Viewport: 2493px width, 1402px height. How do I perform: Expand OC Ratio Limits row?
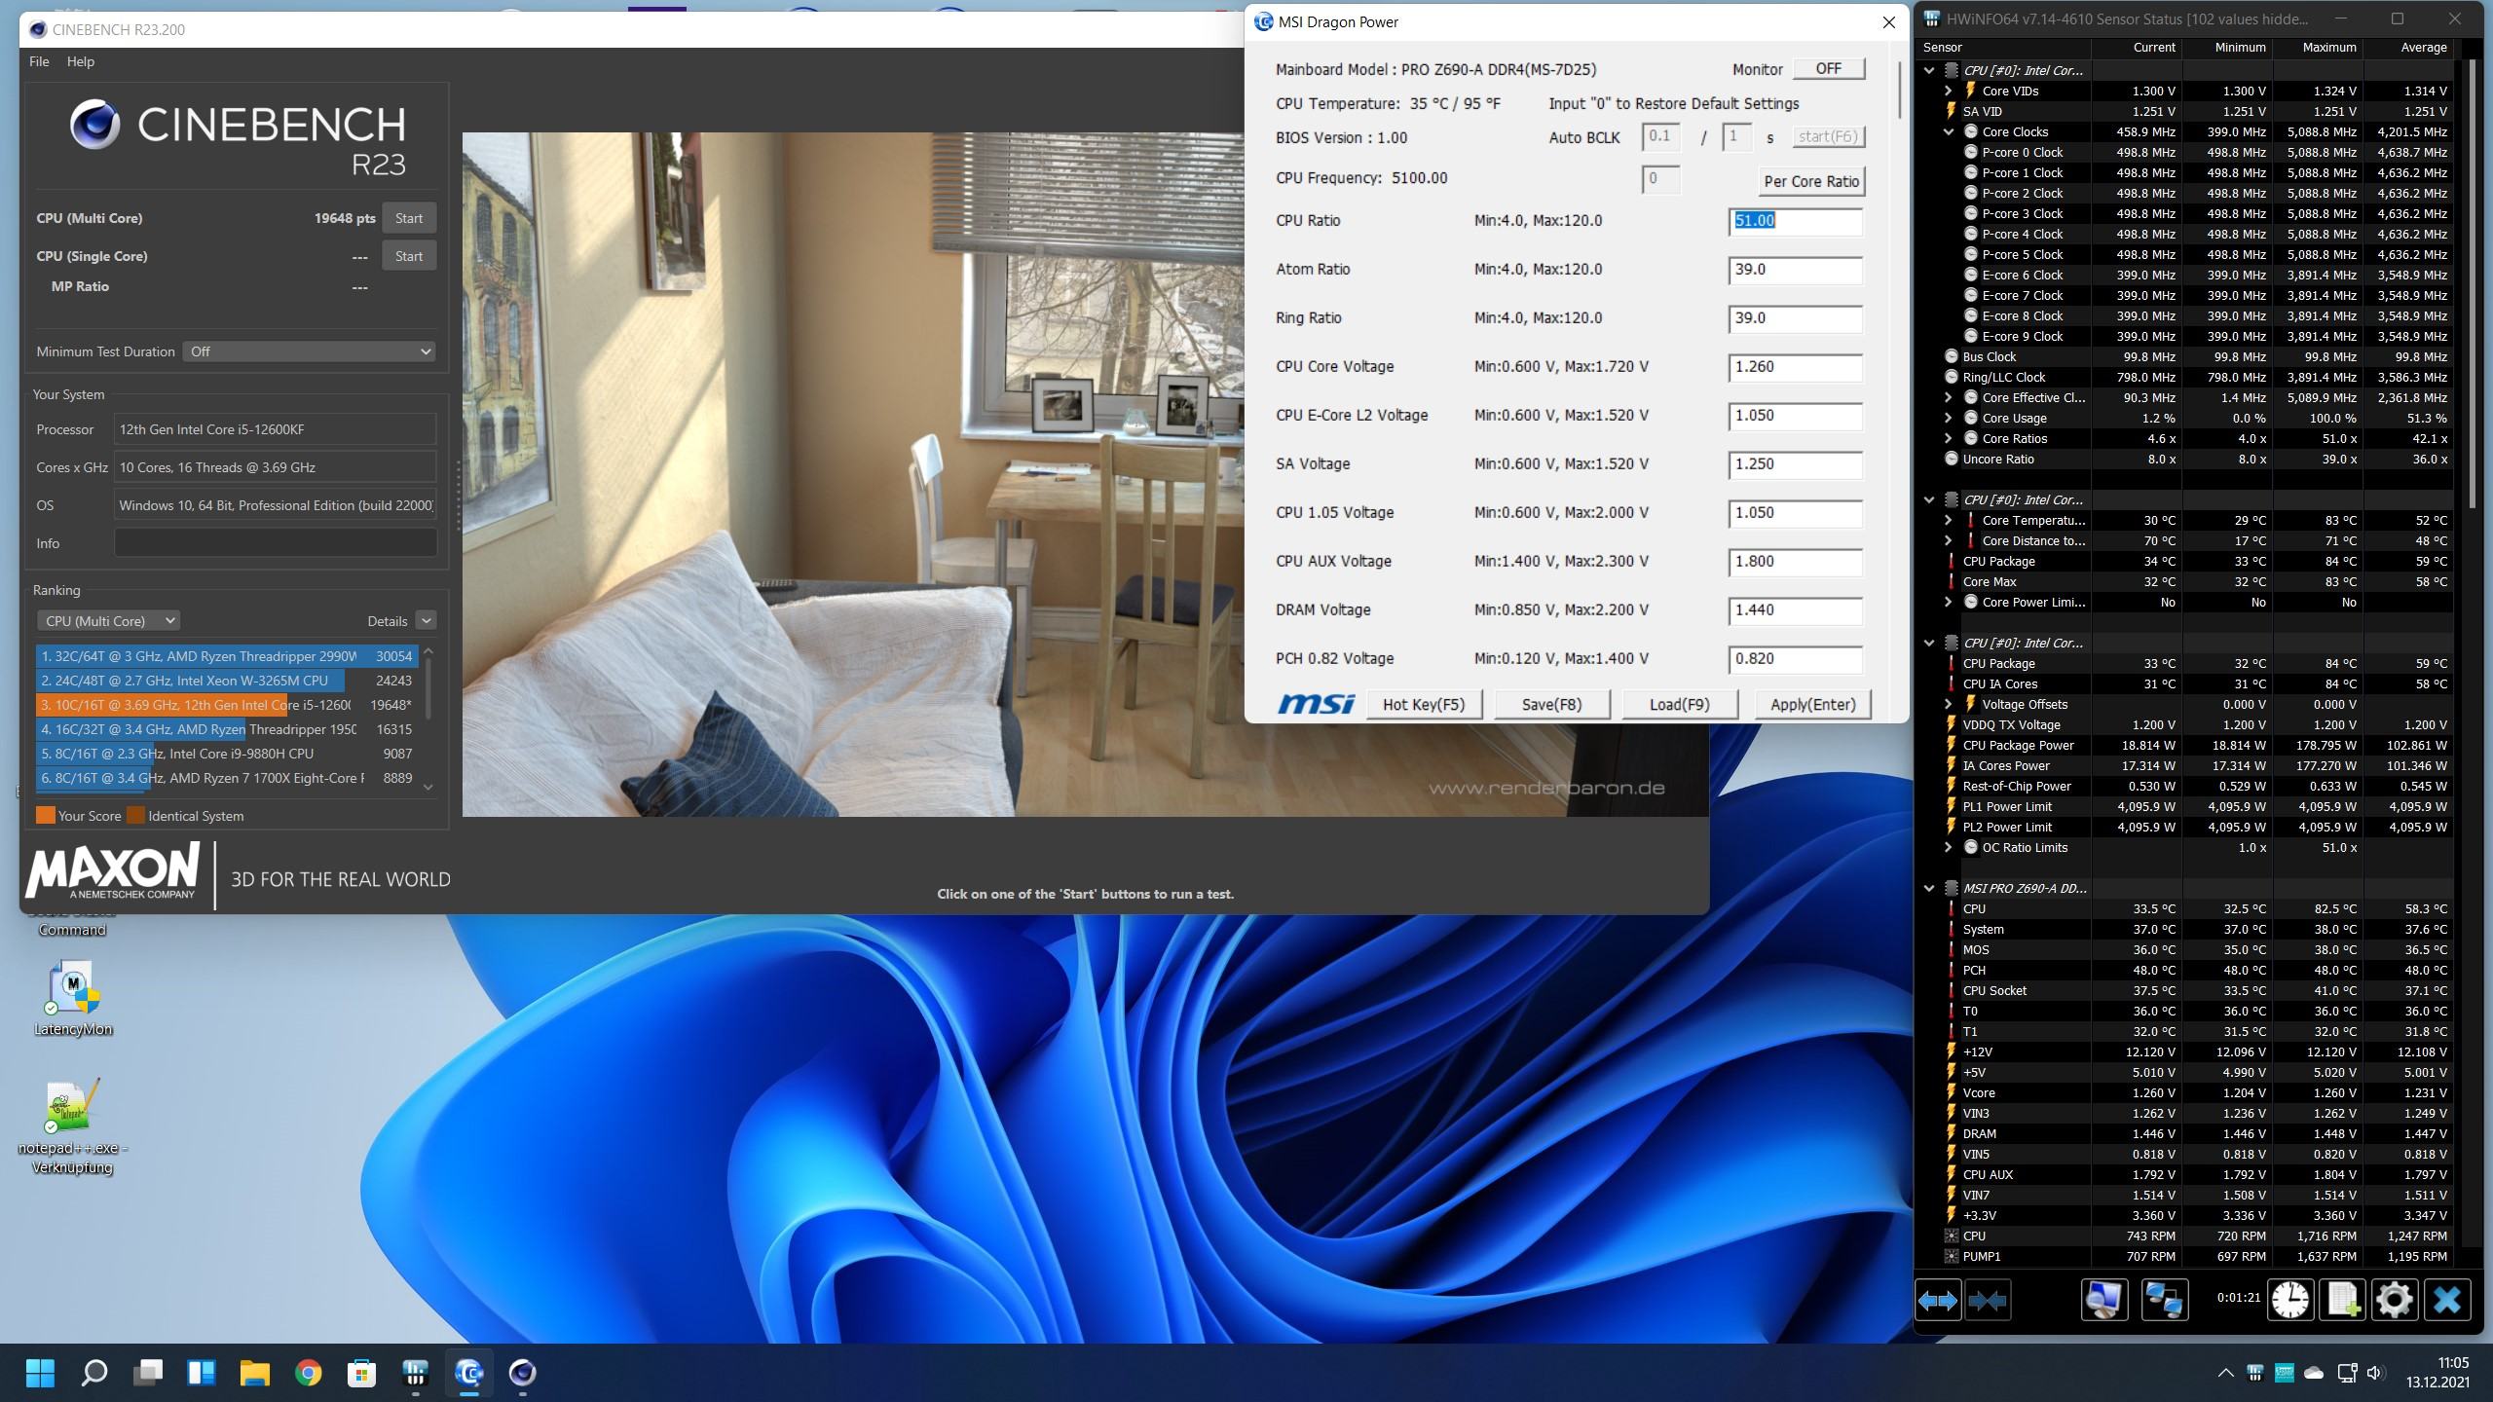(x=1948, y=847)
